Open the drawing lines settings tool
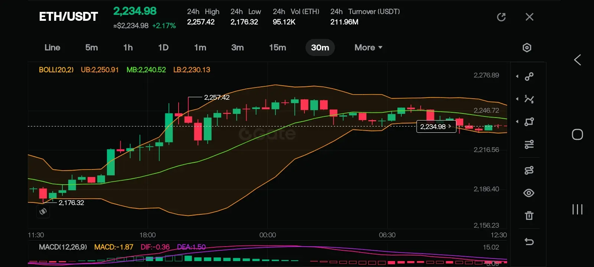The width and height of the screenshot is (594, 267). (529, 144)
